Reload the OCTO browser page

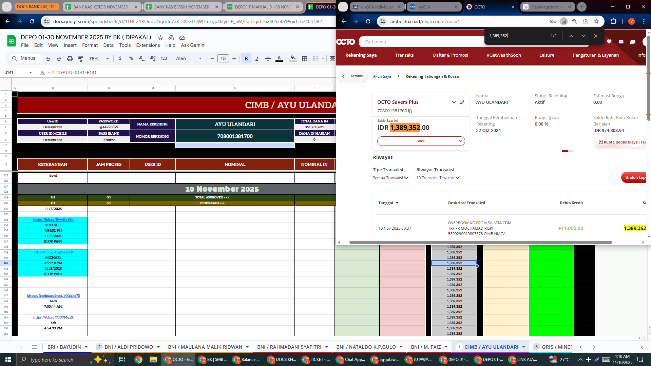click(x=368, y=21)
